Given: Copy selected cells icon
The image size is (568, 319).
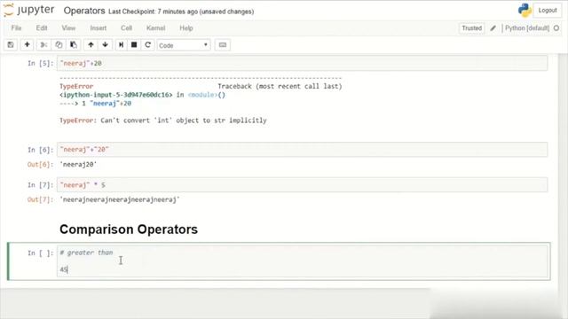Looking at the screenshot, I should (59, 45).
